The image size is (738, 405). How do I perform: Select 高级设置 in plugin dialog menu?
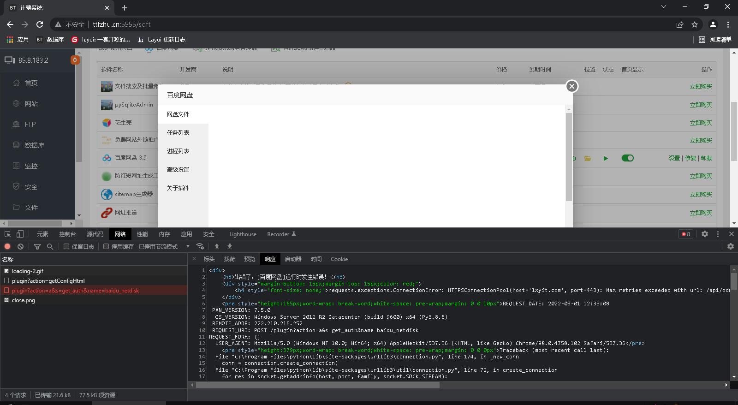pyautogui.click(x=183, y=170)
